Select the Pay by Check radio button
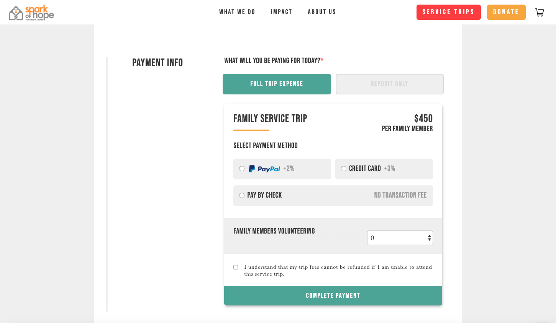 click(242, 195)
